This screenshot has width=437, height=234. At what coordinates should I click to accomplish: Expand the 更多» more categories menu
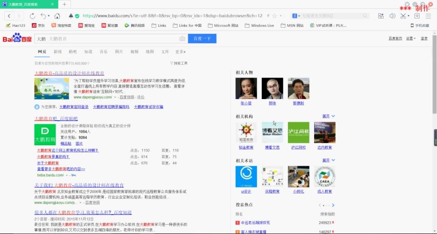click(180, 51)
